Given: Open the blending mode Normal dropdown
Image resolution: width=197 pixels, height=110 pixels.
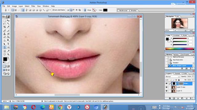Looking at the screenshot, I should pyautogui.click(x=172, y=76).
